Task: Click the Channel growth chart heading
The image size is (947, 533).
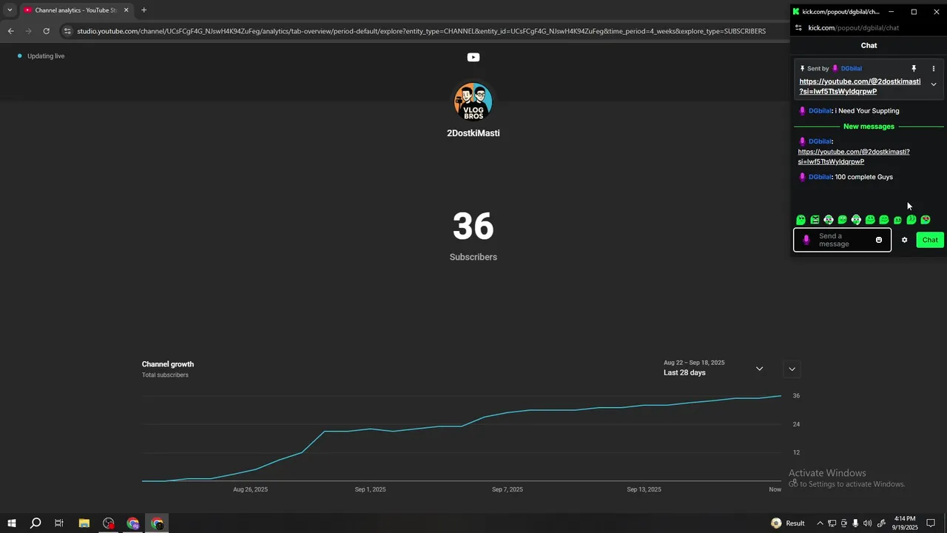Action: 168,364
